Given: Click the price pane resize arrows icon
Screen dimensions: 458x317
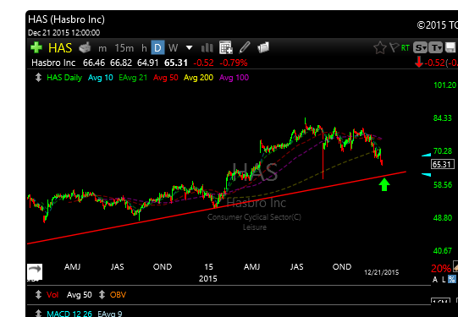Looking at the screenshot, I should tap(38, 78).
